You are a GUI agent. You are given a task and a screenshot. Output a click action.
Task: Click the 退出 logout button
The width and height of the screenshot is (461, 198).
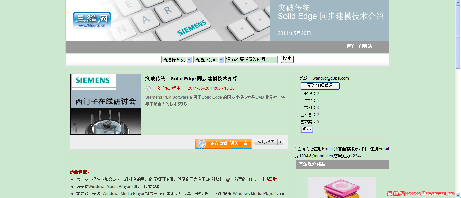pyautogui.click(x=307, y=129)
